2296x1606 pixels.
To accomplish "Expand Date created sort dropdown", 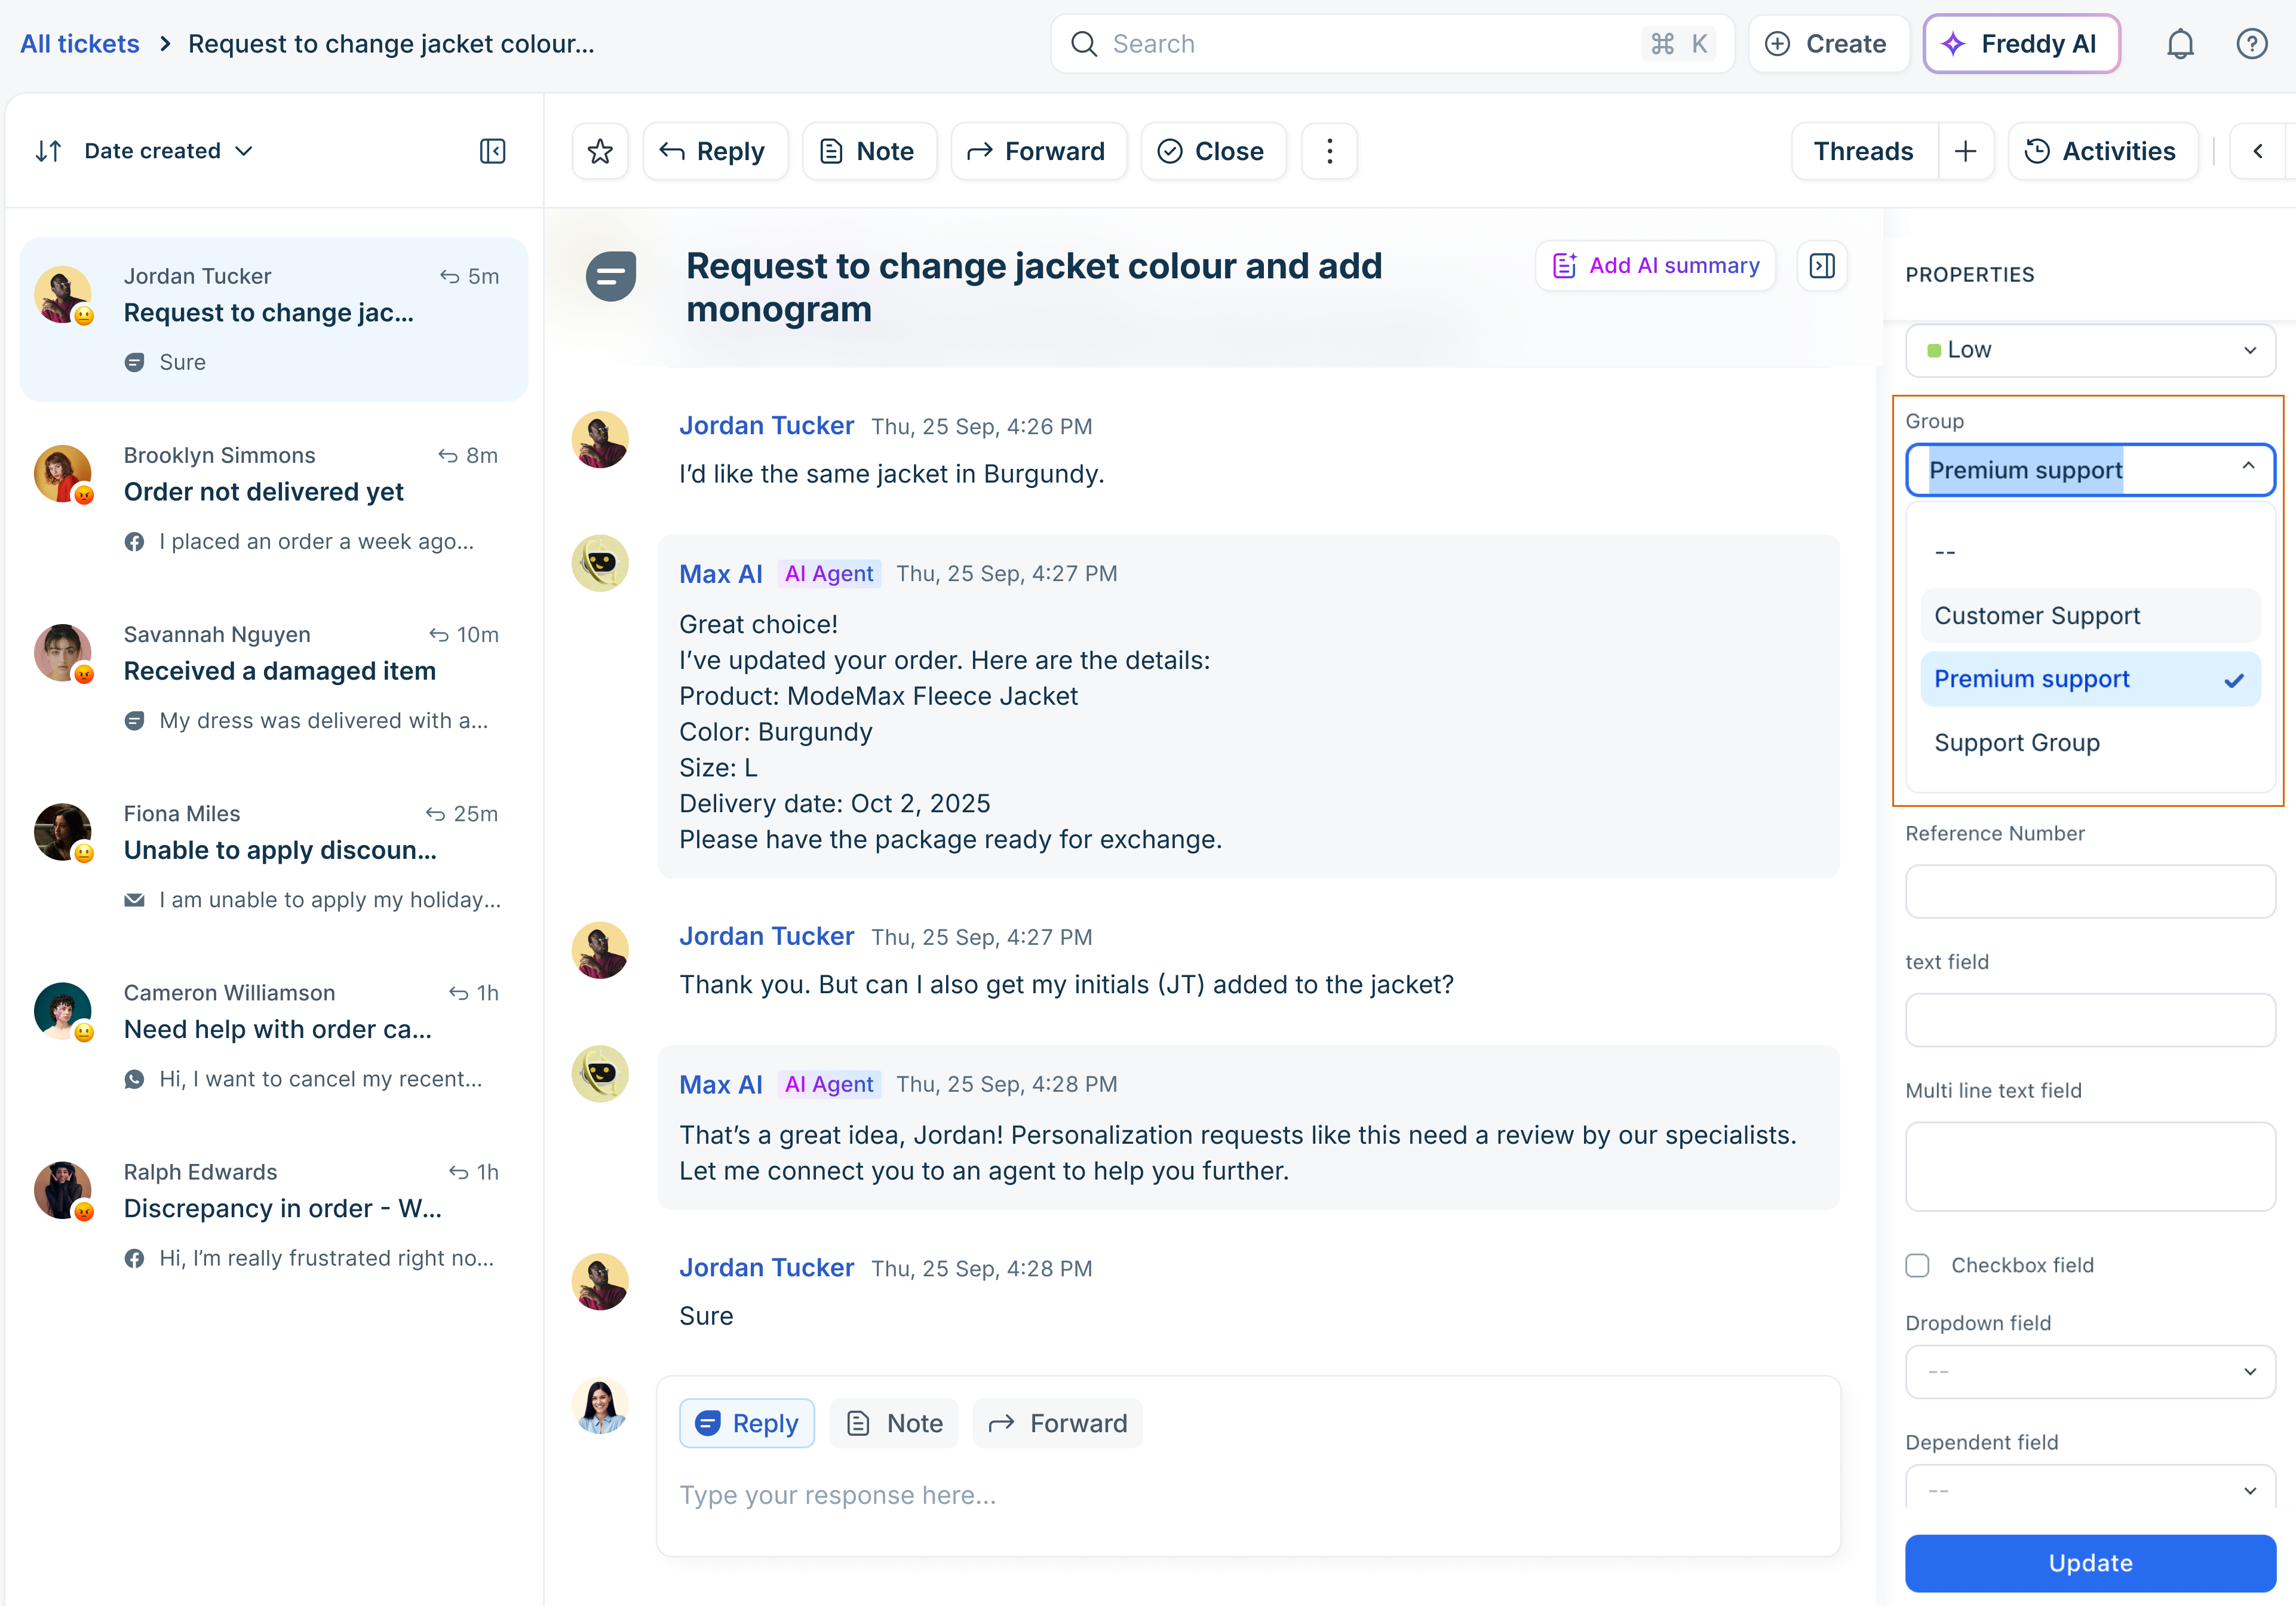I will pyautogui.click(x=168, y=151).
